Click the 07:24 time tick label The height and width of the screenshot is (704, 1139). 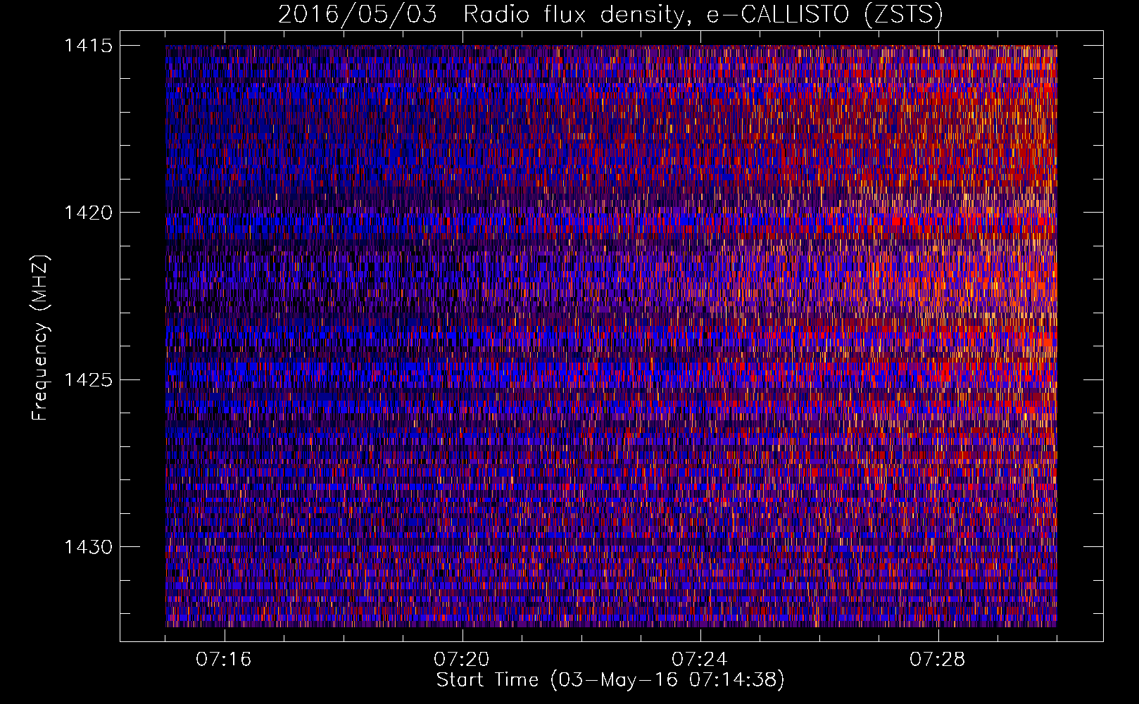[x=699, y=660]
